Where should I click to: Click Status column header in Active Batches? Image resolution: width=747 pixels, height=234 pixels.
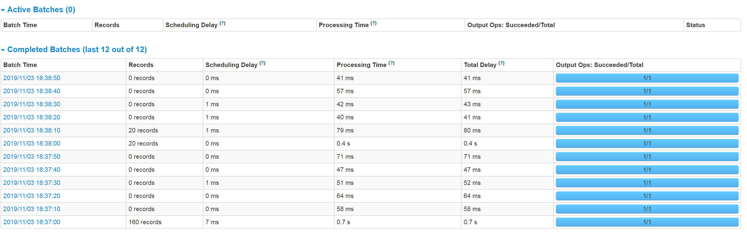[x=695, y=25]
